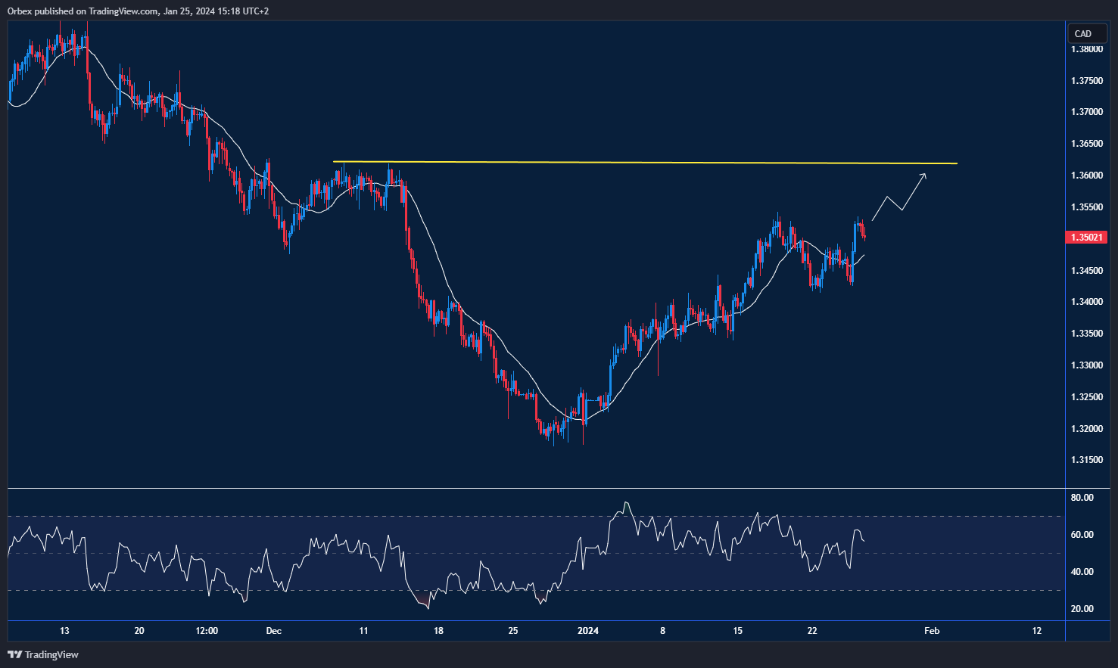Click the red current price tag 1.35021
1118x668 pixels.
tap(1086, 237)
